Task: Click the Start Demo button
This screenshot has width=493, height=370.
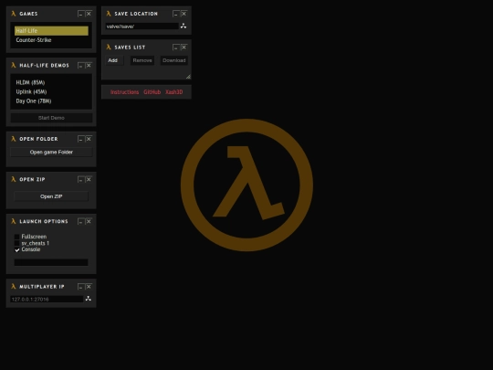Action: pyautogui.click(x=51, y=118)
